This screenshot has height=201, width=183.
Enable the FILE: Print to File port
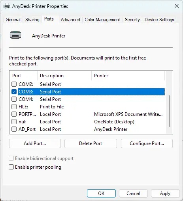click(14, 107)
